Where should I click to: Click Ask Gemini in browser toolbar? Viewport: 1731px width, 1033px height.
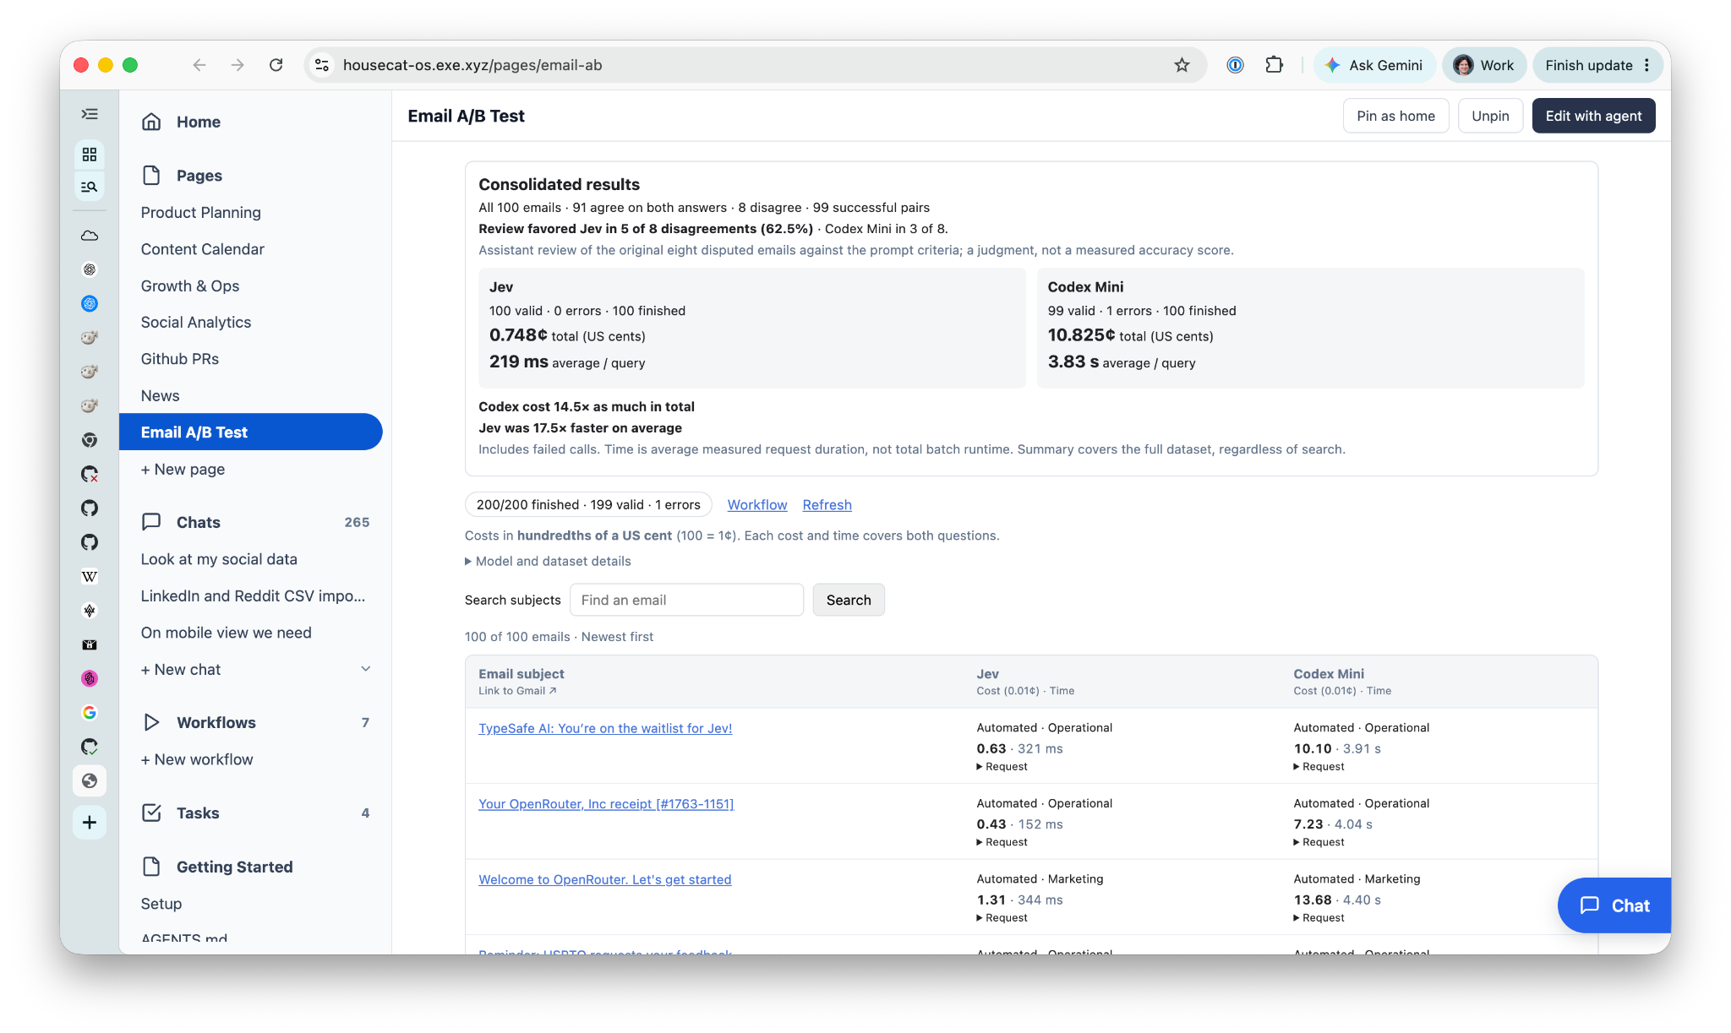coord(1374,65)
